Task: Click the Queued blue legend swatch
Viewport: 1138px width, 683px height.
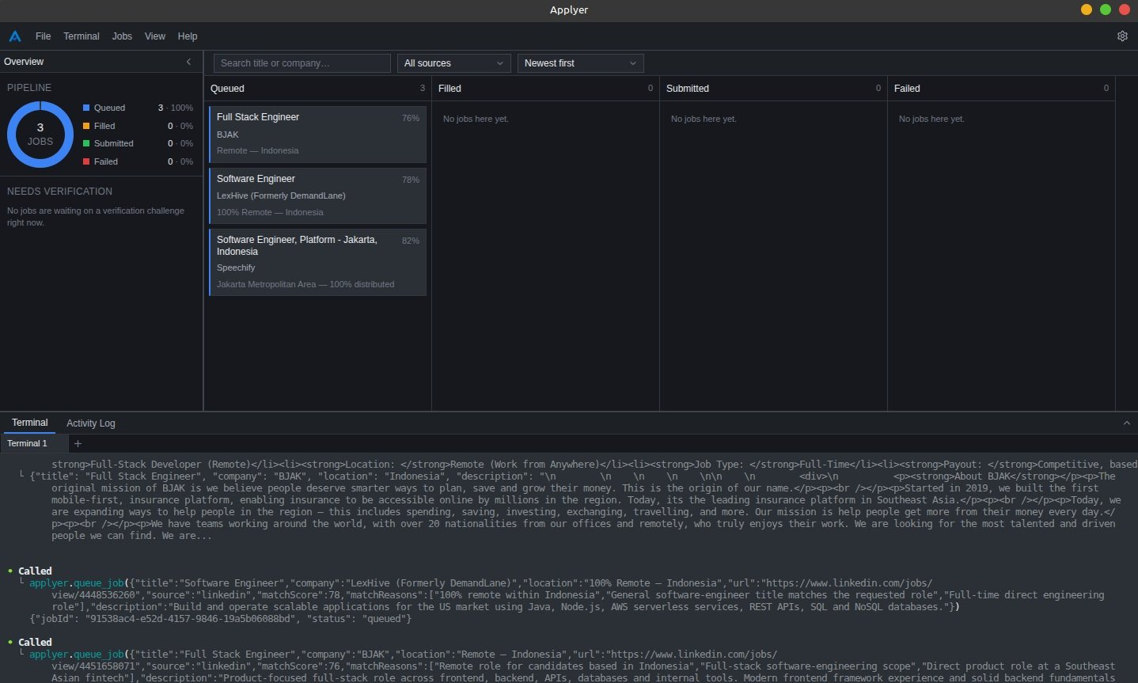Action: click(x=86, y=108)
